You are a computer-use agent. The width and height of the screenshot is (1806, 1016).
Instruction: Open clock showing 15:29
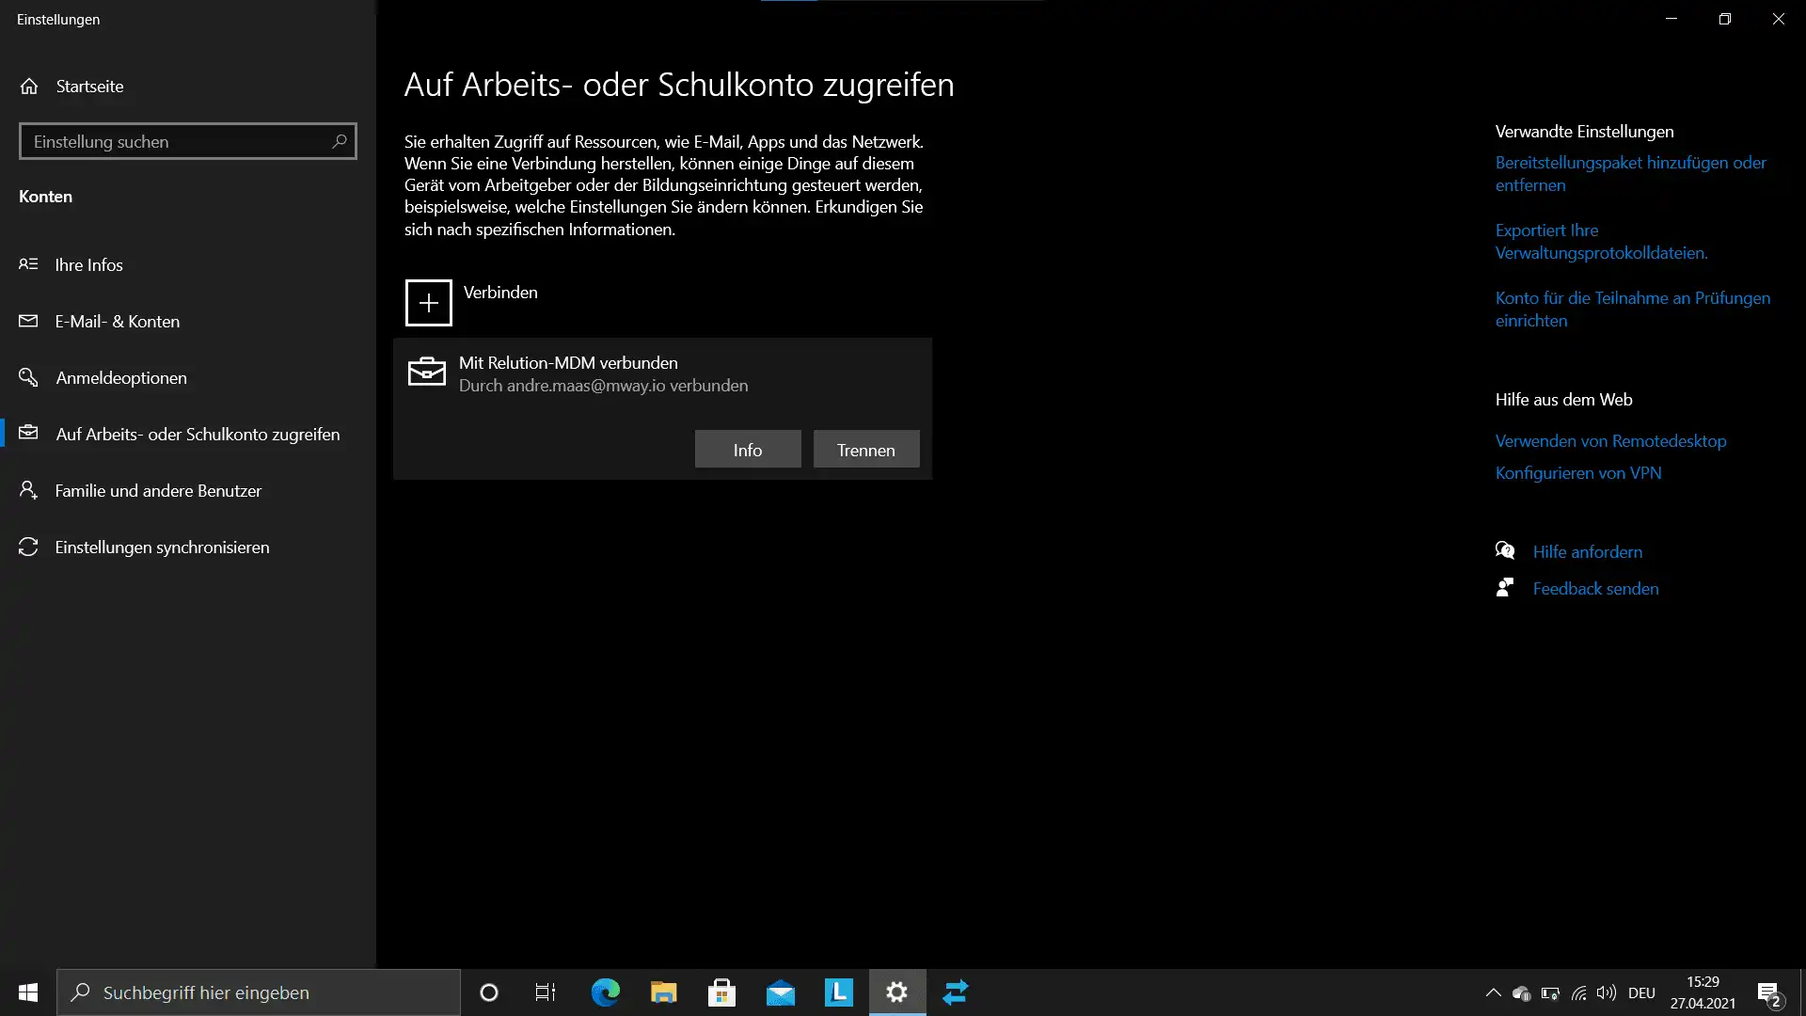click(x=1703, y=992)
